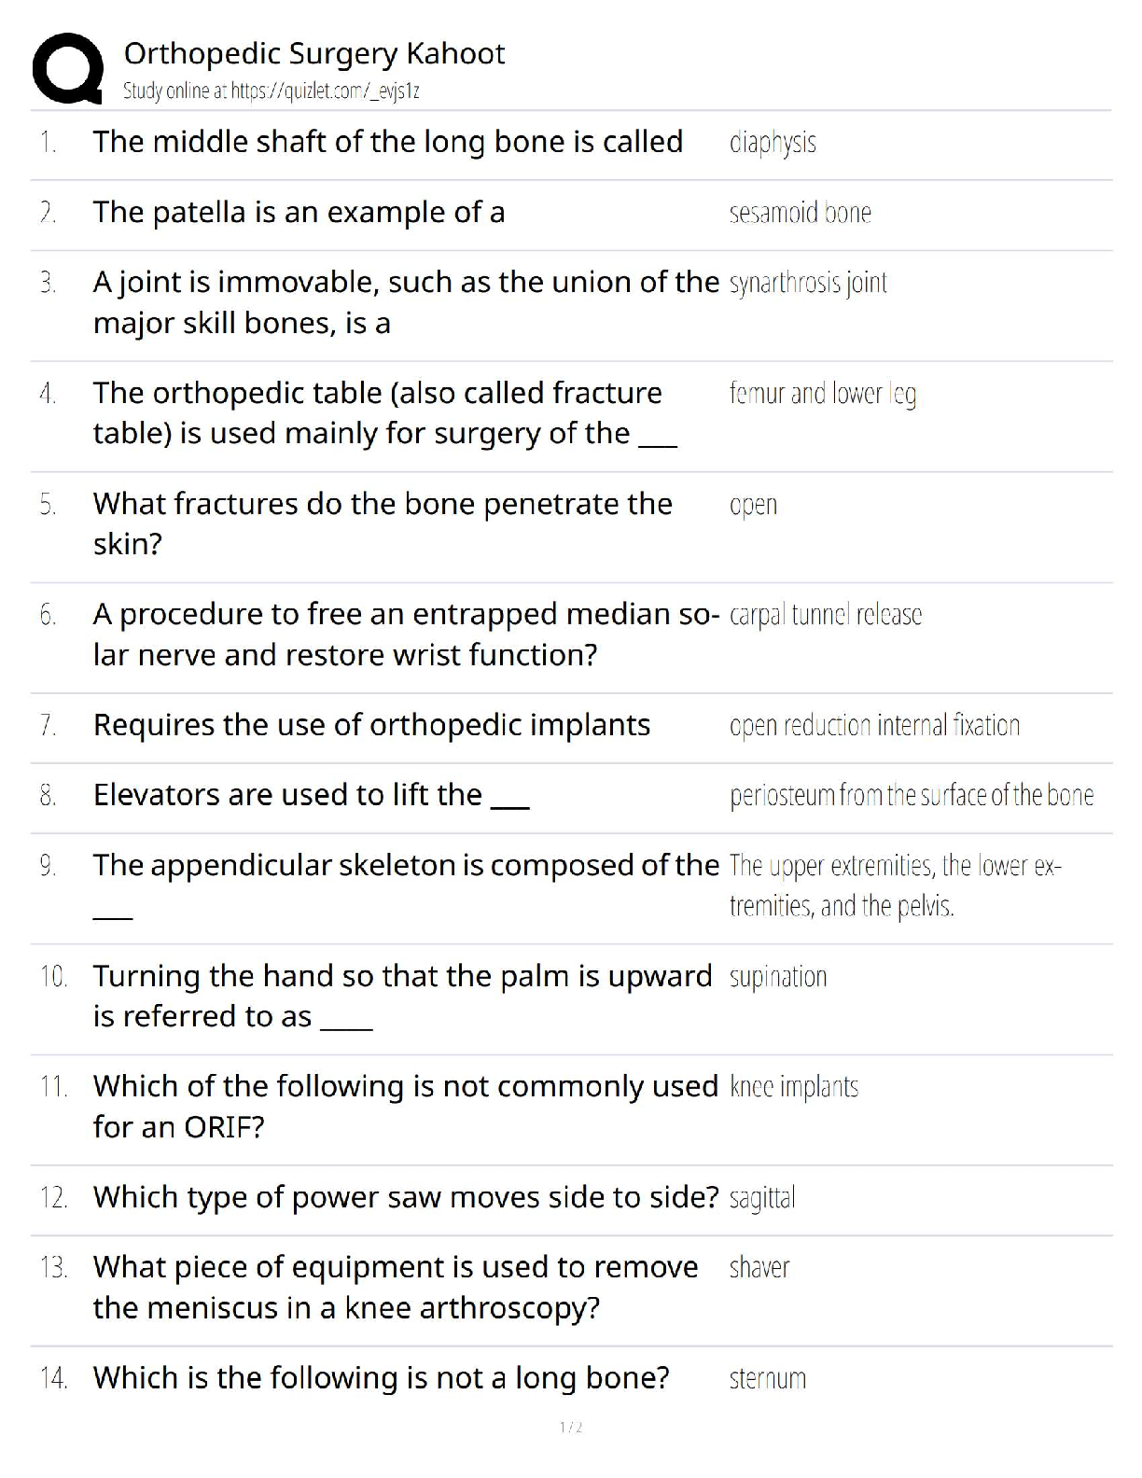
Task: Select the "knee implants" answer
Action: point(793,1087)
